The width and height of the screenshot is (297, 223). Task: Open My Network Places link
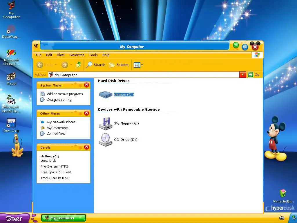click(61, 122)
